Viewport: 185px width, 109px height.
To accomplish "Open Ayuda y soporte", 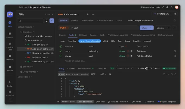I will tap(166, 102).
